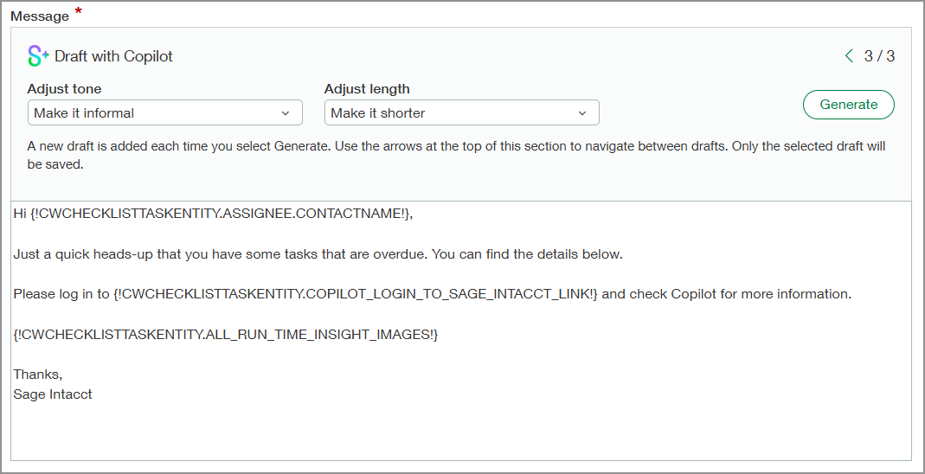Click the Message field label

40,16
